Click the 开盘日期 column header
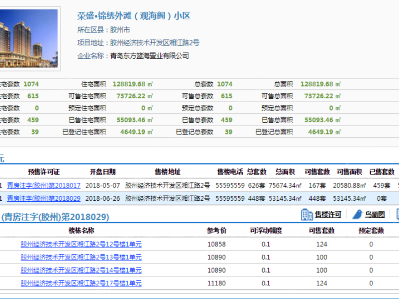399x299 pixels. click(x=103, y=172)
